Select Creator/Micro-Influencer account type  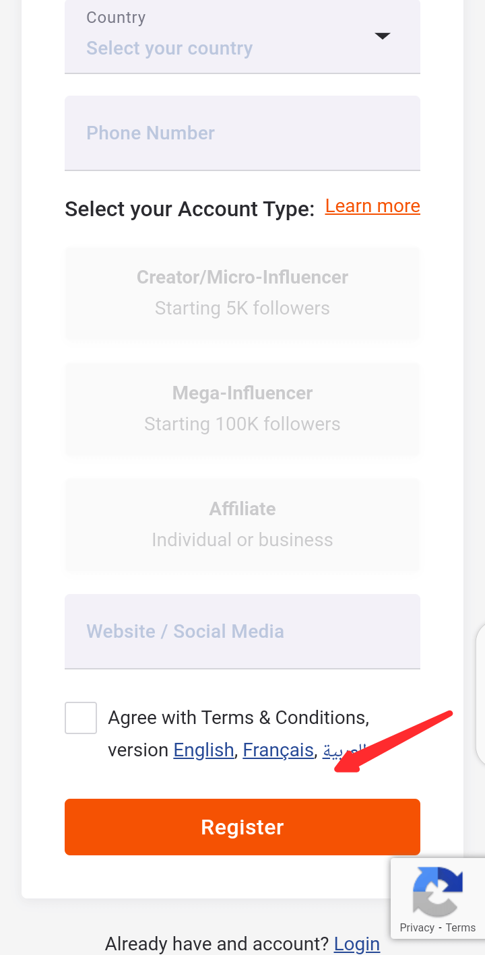243,293
